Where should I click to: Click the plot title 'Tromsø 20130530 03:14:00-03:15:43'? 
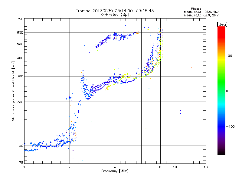point(115,11)
